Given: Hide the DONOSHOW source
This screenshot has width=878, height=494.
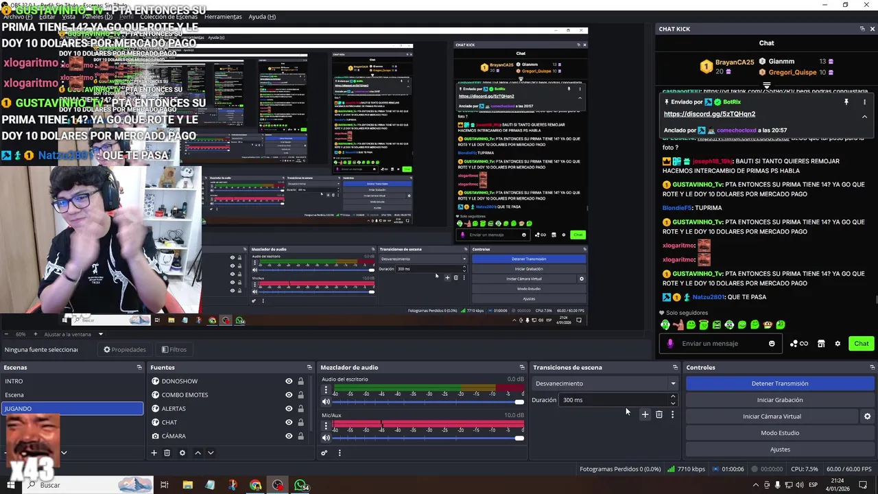Looking at the screenshot, I should [x=289, y=381].
